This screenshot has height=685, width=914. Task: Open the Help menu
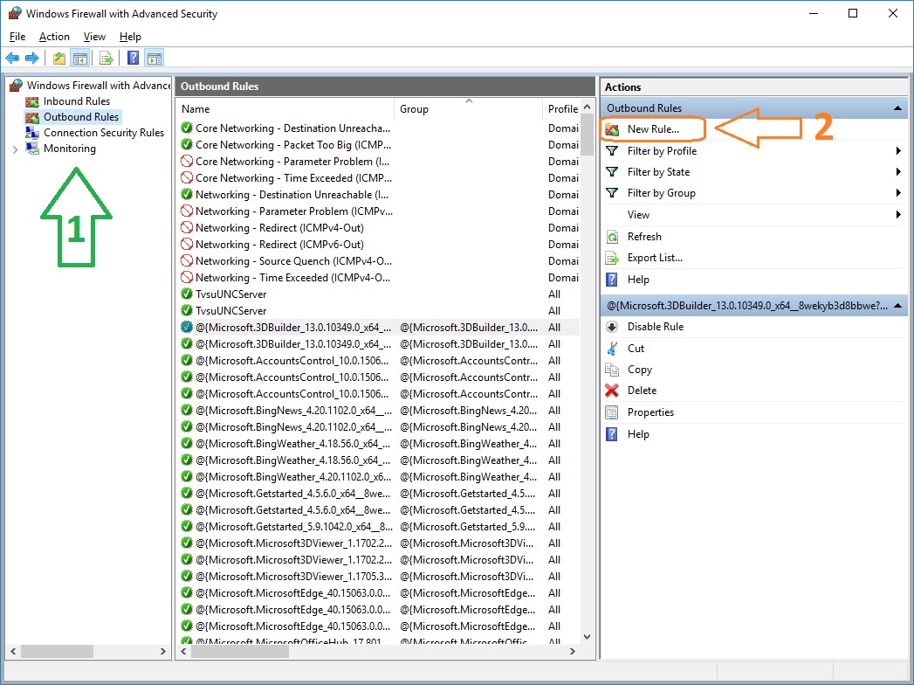tap(130, 37)
